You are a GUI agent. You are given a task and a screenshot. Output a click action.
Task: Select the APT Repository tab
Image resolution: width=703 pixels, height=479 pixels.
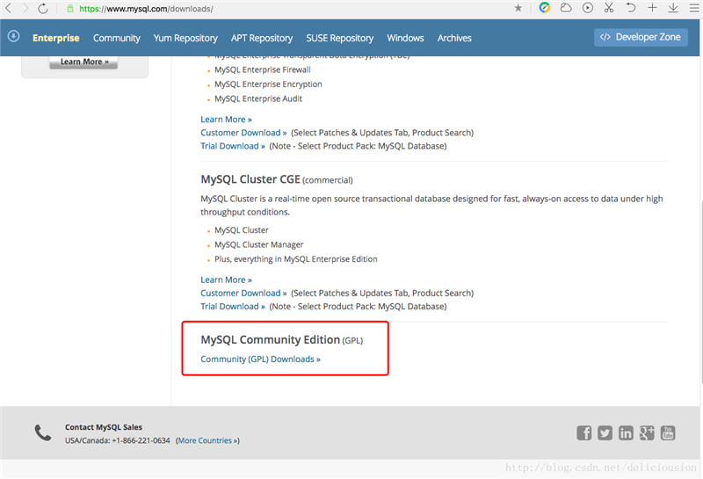pos(262,38)
